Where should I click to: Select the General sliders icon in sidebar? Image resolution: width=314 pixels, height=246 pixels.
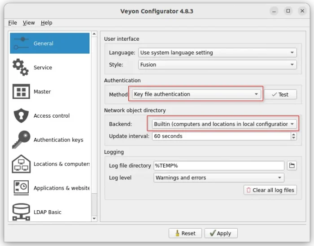[21, 43]
